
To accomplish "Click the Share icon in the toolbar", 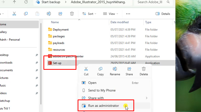I will click(x=60, y=14).
